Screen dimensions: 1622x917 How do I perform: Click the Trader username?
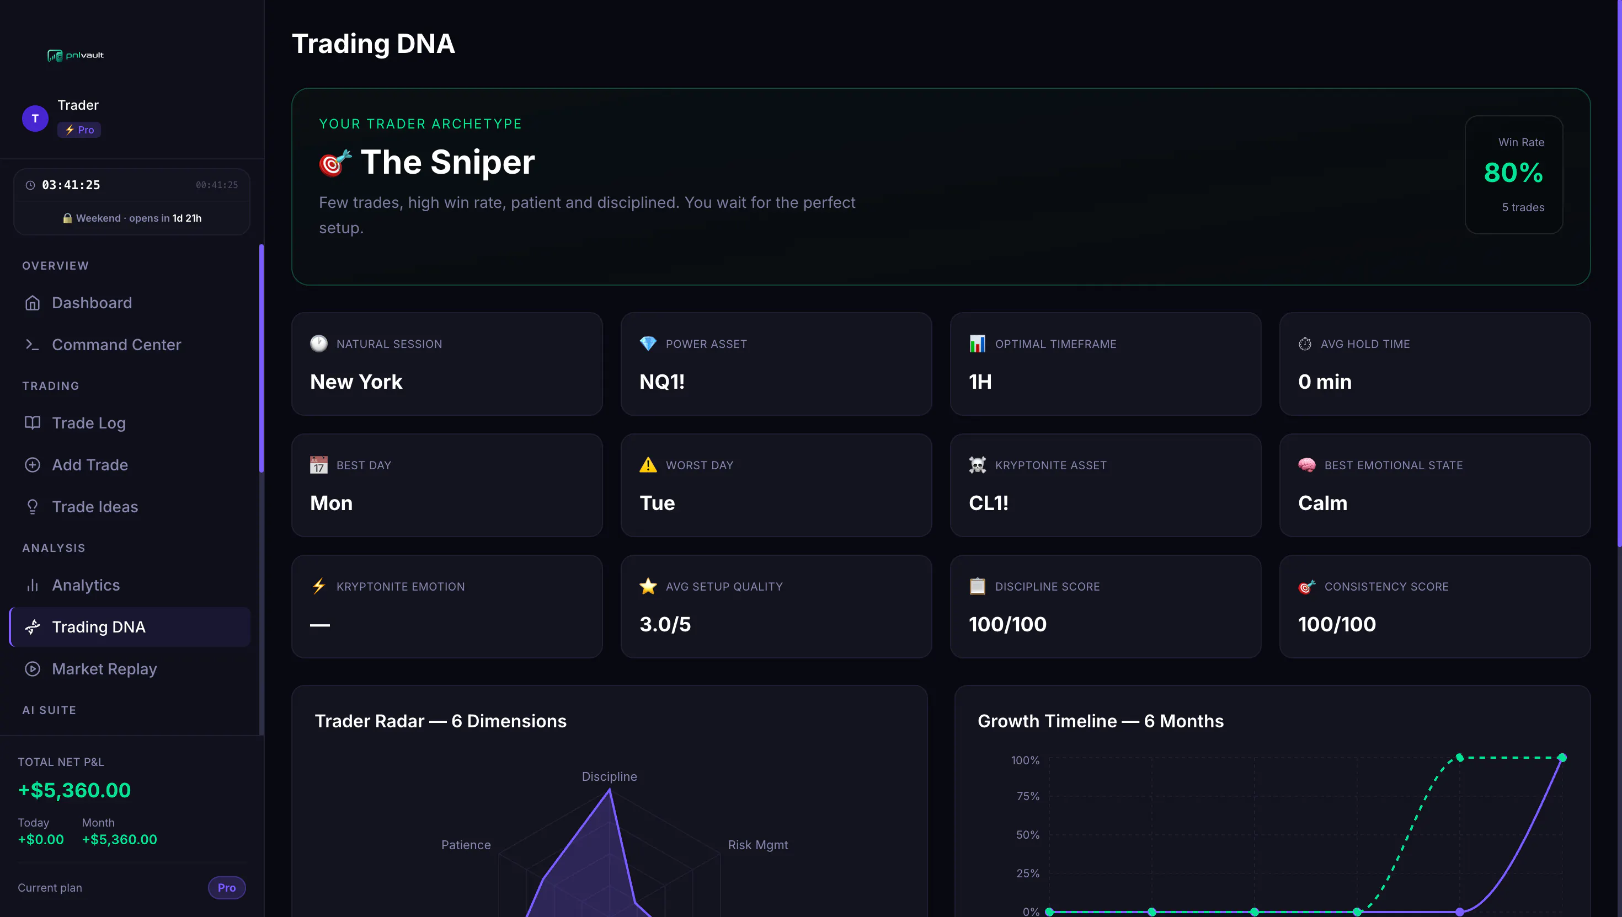click(78, 105)
